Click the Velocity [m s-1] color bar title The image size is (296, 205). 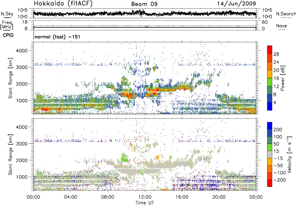[289, 154]
